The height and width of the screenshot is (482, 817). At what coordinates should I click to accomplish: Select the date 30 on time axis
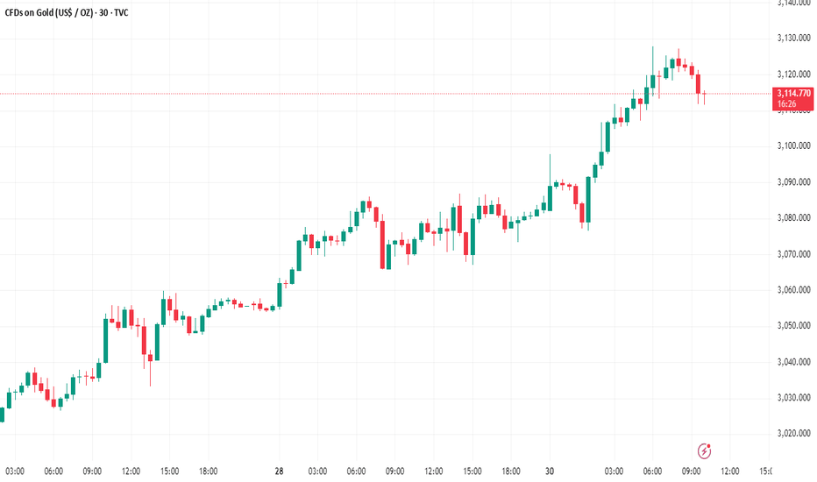point(550,471)
